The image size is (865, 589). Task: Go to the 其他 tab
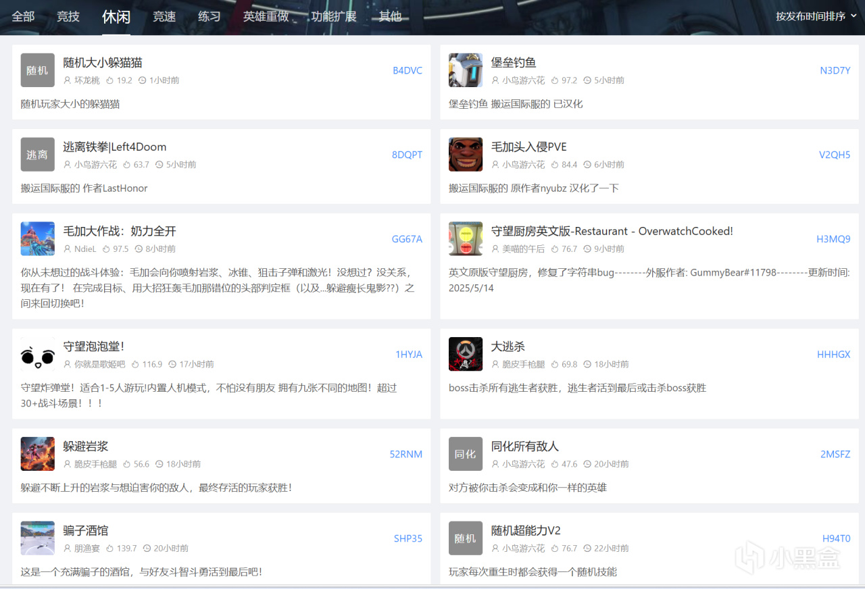[x=391, y=16]
